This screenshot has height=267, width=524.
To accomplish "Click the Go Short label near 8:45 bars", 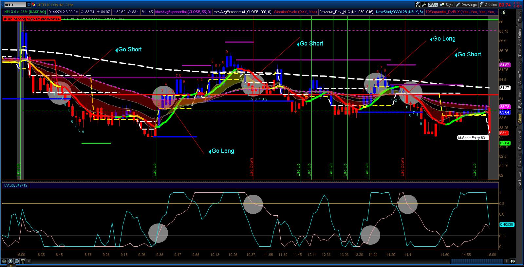I will (x=130, y=49).
